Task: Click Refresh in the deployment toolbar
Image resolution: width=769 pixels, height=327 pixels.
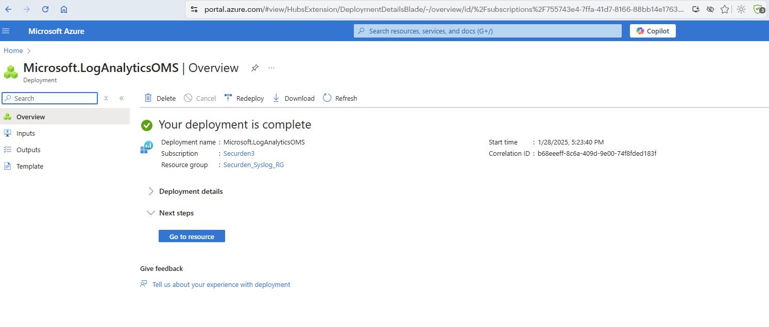Action: pyautogui.click(x=340, y=98)
